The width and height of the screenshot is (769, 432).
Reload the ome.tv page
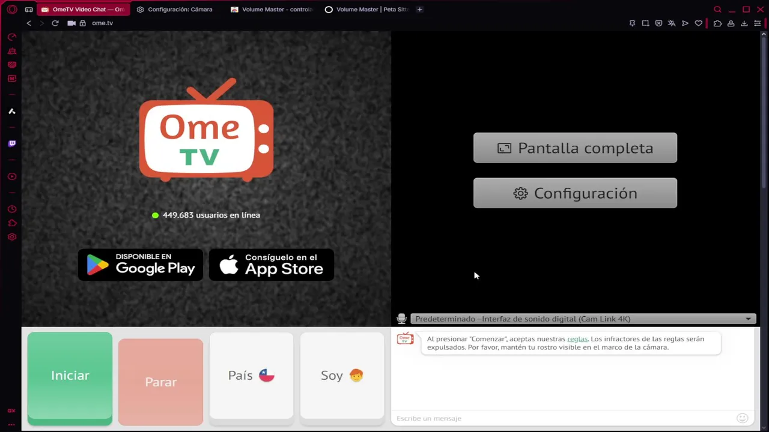(55, 23)
